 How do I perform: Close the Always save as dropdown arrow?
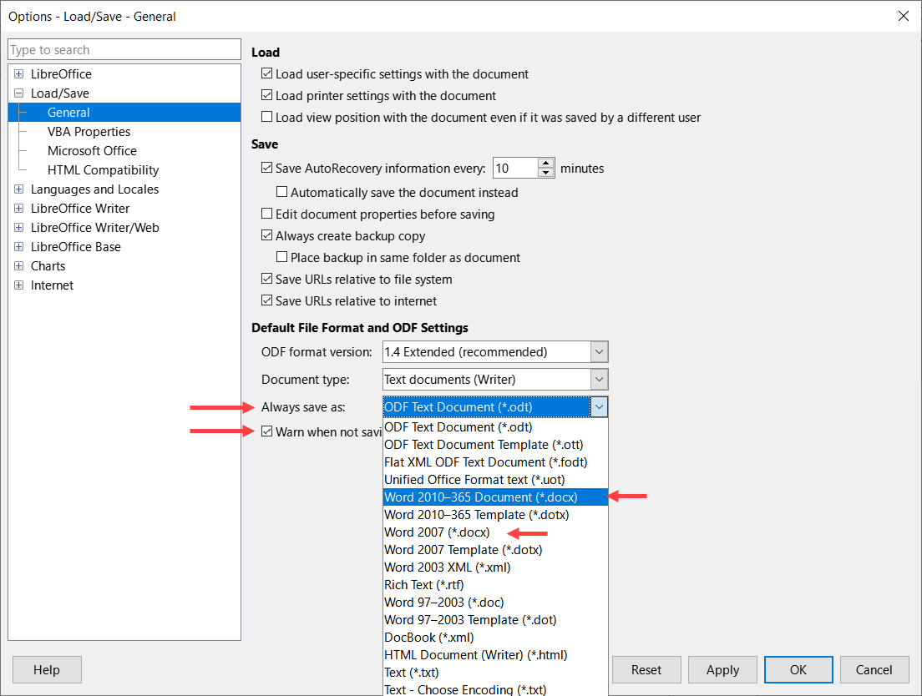point(599,407)
